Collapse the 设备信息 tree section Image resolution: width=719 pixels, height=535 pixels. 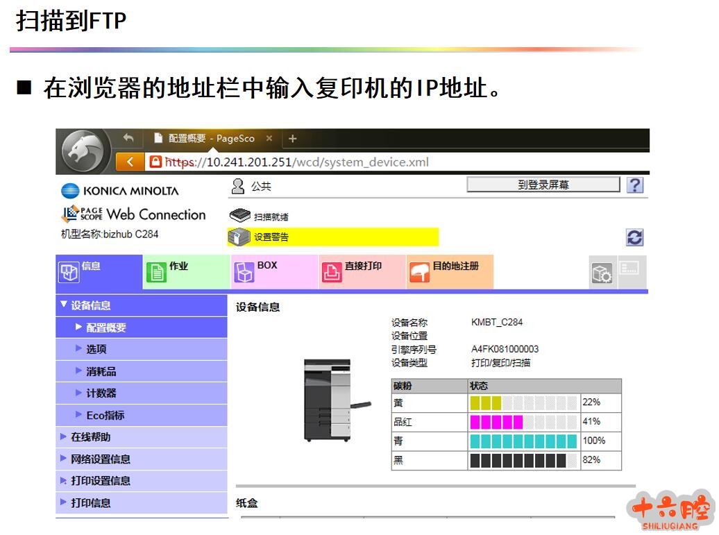click(65, 305)
